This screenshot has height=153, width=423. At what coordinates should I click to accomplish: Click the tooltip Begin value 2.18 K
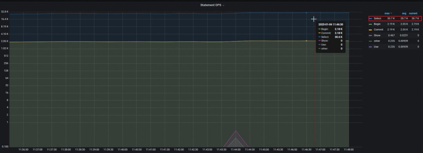pos(338,29)
